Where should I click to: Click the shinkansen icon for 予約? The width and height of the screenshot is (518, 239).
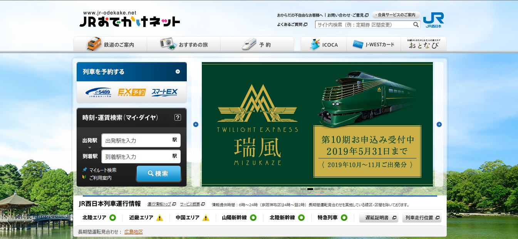pos(249,44)
